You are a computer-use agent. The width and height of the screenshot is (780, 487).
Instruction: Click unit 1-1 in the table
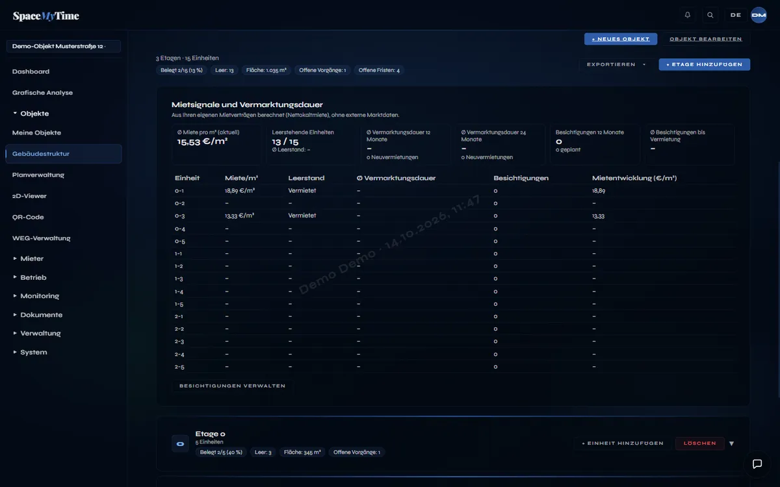coord(179,253)
